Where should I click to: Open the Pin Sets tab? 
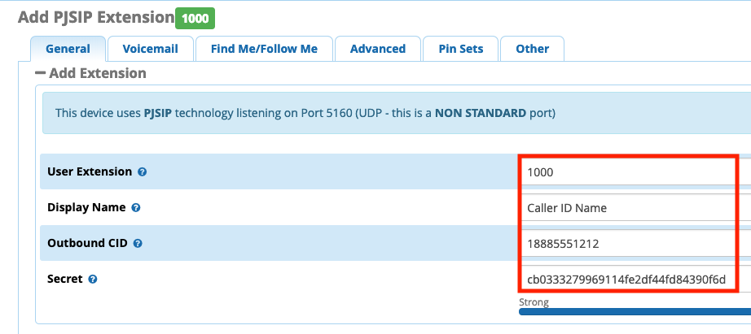point(461,49)
